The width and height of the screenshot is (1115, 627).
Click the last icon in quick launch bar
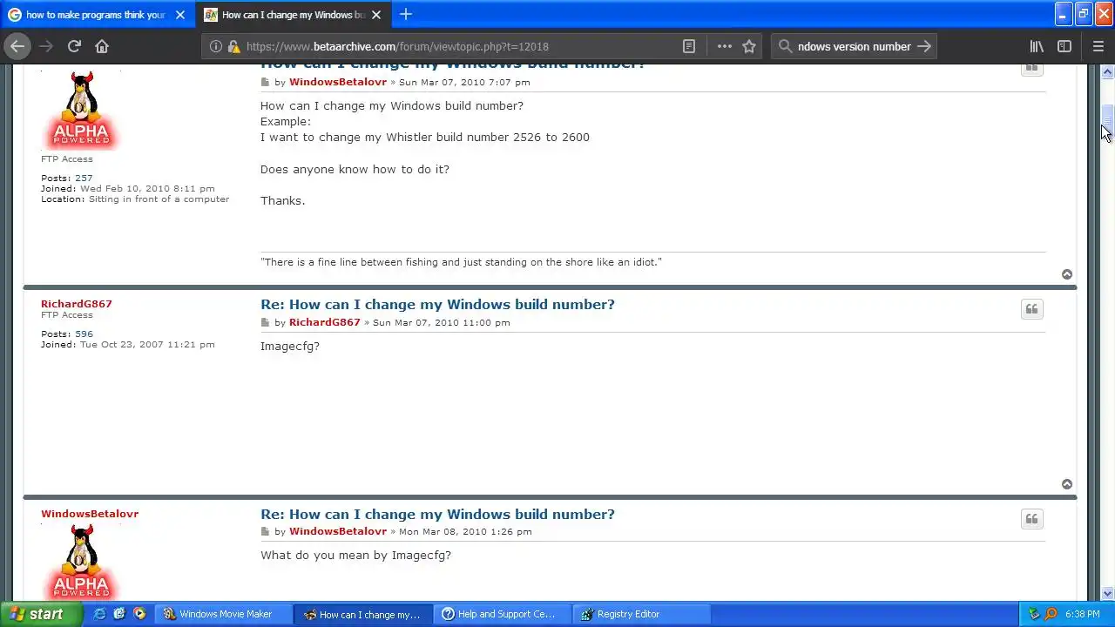tap(139, 614)
